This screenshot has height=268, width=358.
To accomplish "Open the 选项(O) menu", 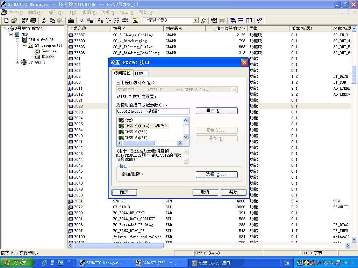I will (x=108, y=13).
